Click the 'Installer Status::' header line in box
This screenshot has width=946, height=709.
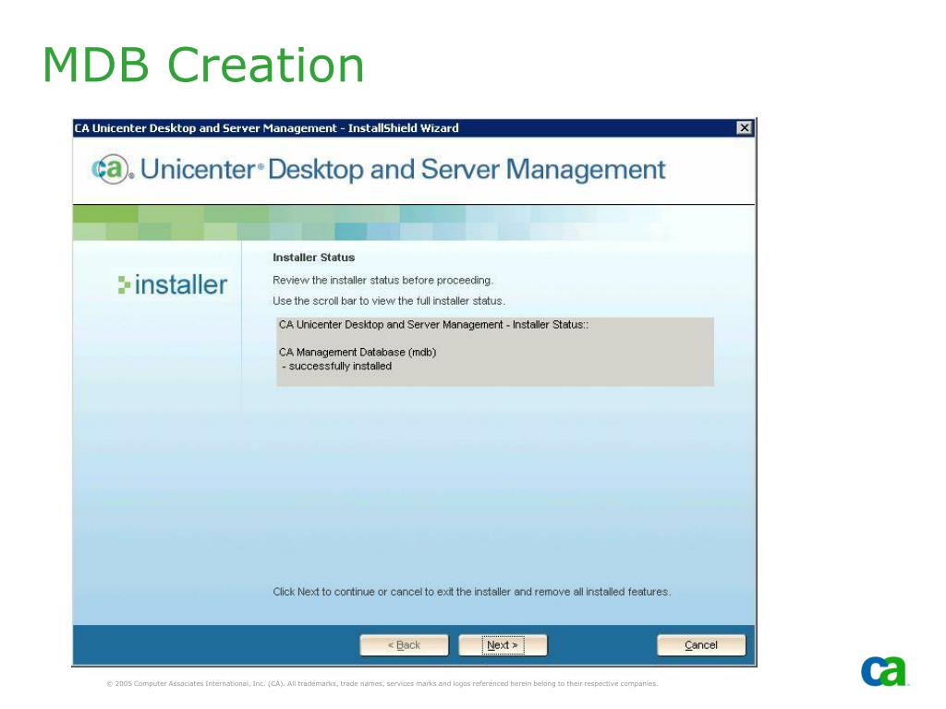pos(434,324)
